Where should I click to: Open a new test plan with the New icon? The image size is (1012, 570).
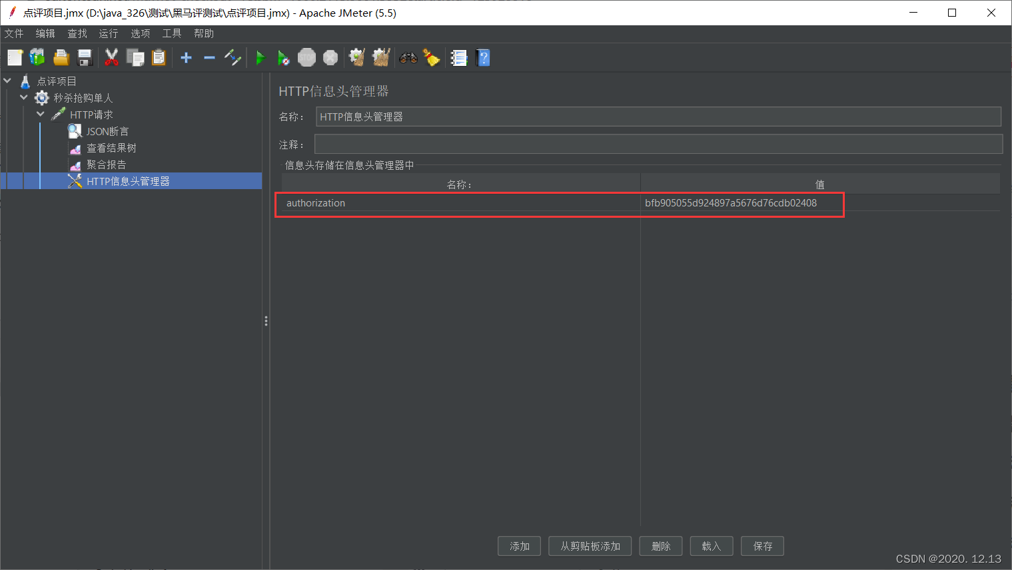tap(15, 57)
